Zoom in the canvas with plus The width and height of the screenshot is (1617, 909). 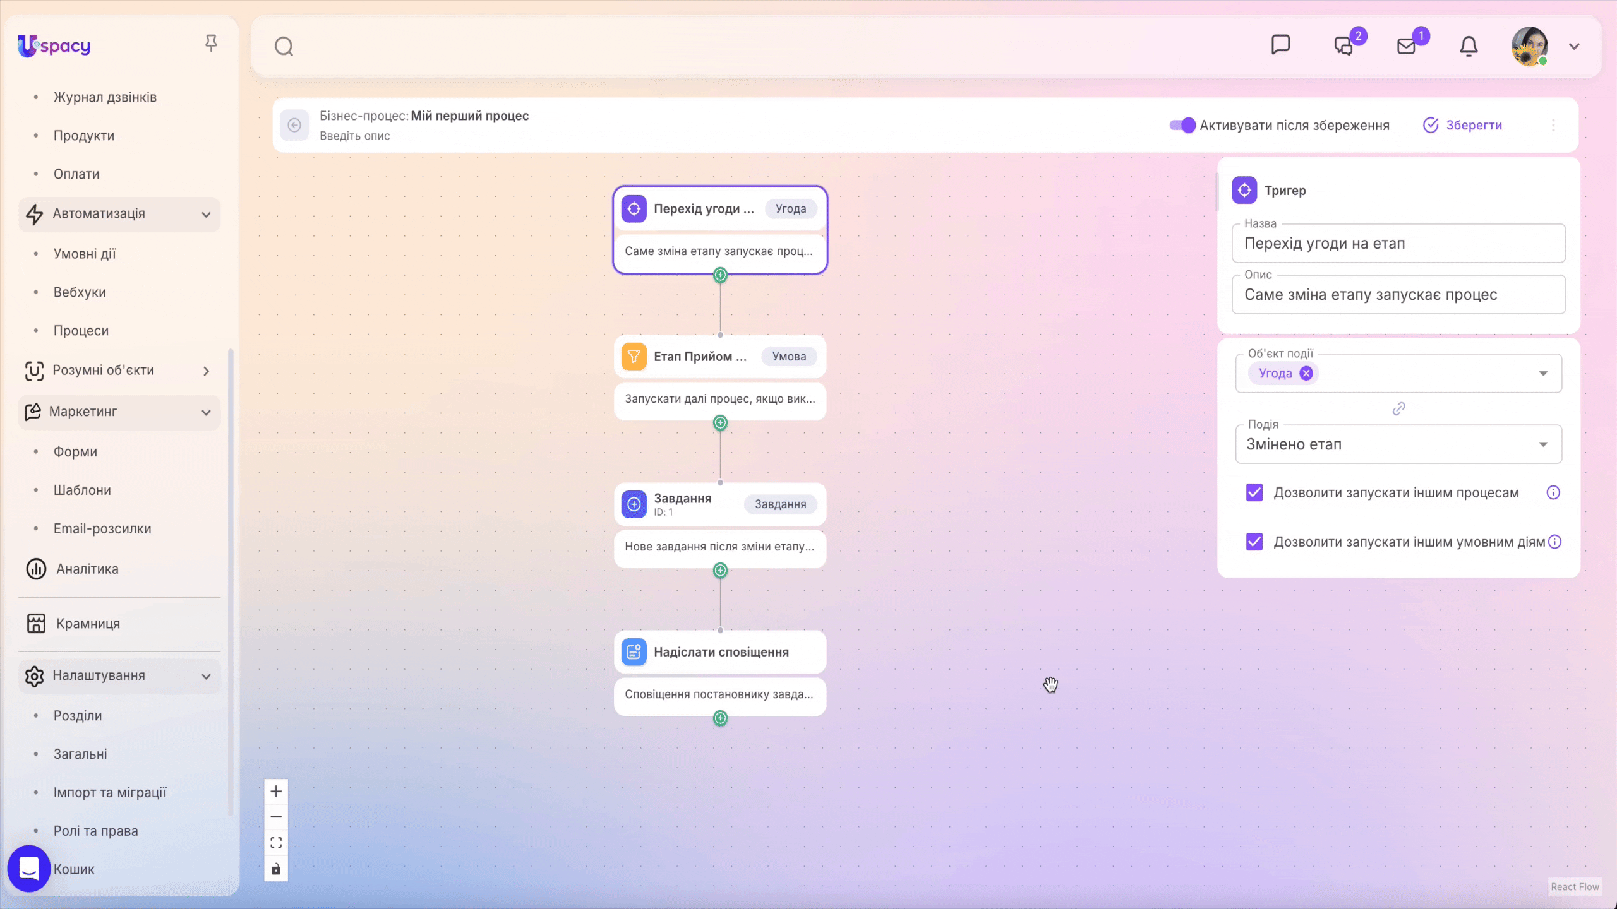[276, 792]
